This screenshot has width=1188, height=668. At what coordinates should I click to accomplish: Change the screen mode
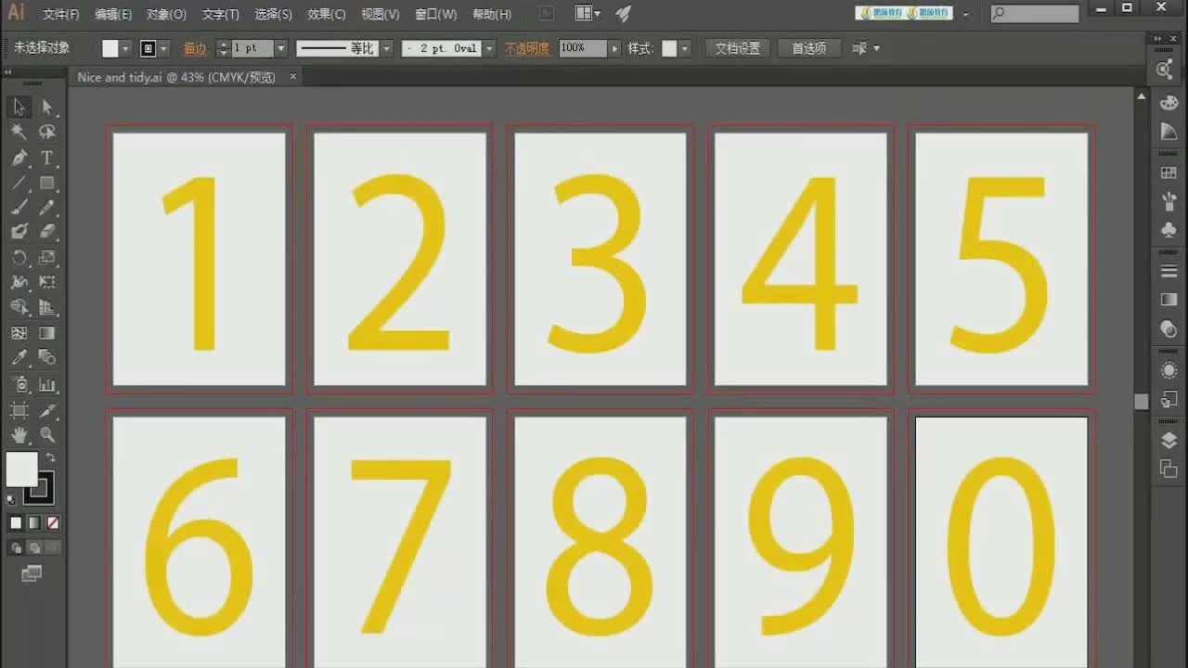tap(32, 573)
